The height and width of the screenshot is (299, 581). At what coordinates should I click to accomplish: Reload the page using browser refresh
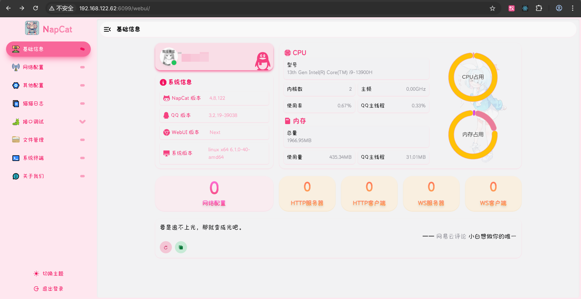(x=36, y=8)
